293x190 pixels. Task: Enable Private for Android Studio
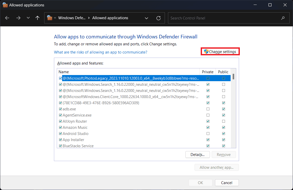pos(208,134)
